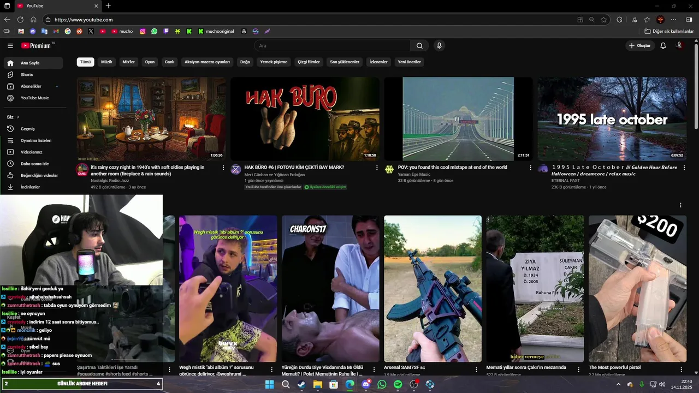This screenshot has width=699, height=393.
Task: Open YouTube Music from sidebar
Action: click(x=33, y=98)
